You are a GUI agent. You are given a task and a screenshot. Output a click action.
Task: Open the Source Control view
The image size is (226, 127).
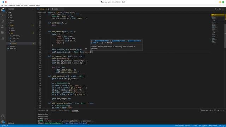click(3, 21)
